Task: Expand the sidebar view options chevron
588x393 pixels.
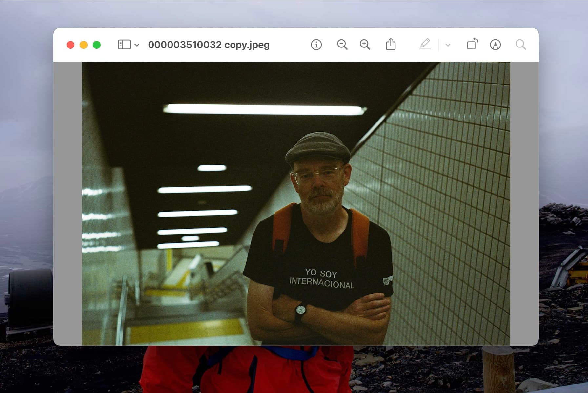Action: 137,45
